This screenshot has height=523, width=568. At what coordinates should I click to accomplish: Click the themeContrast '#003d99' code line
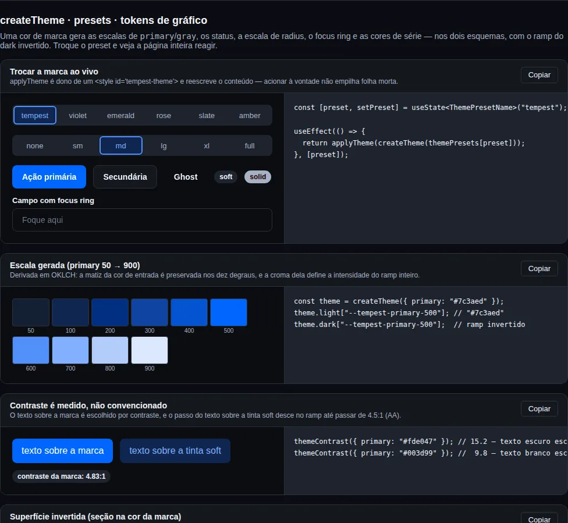coord(430,453)
